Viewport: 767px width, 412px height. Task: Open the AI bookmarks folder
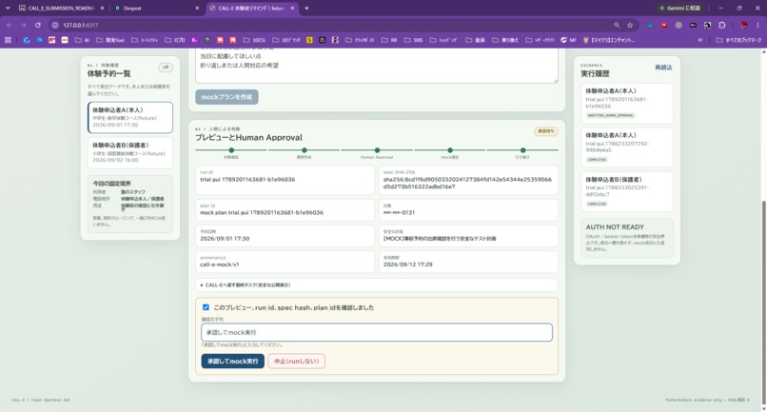coord(82,40)
